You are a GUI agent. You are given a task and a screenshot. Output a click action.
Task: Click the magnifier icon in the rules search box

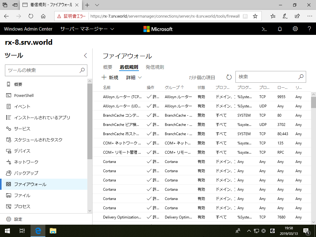(301, 77)
